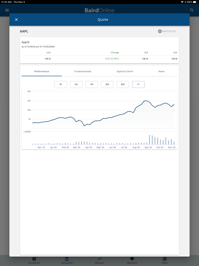Switch chart to 1M range
The width and height of the screenshot is (199, 266).
tap(92, 84)
